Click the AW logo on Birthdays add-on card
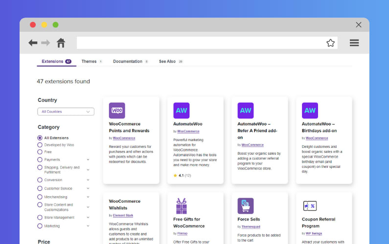389x244 pixels. click(x=310, y=110)
